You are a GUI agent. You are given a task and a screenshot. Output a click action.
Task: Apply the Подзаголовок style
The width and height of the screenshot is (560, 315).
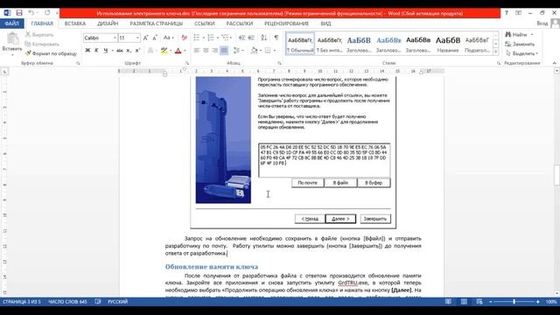point(477,44)
